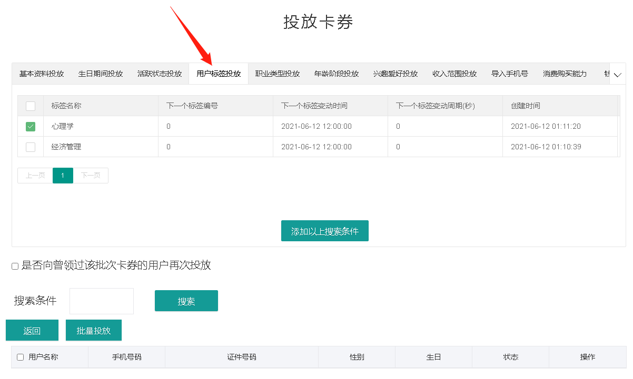The image size is (633, 379).
Task: Go to the 年龄阶段投放 tab
Action: pos(337,74)
